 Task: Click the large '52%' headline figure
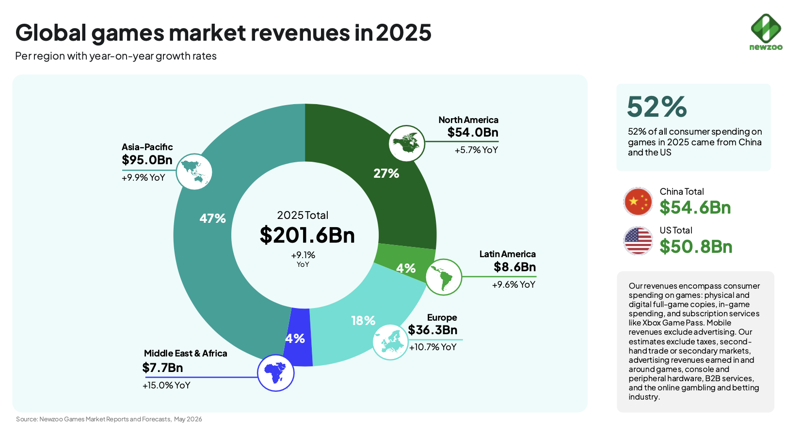[657, 107]
